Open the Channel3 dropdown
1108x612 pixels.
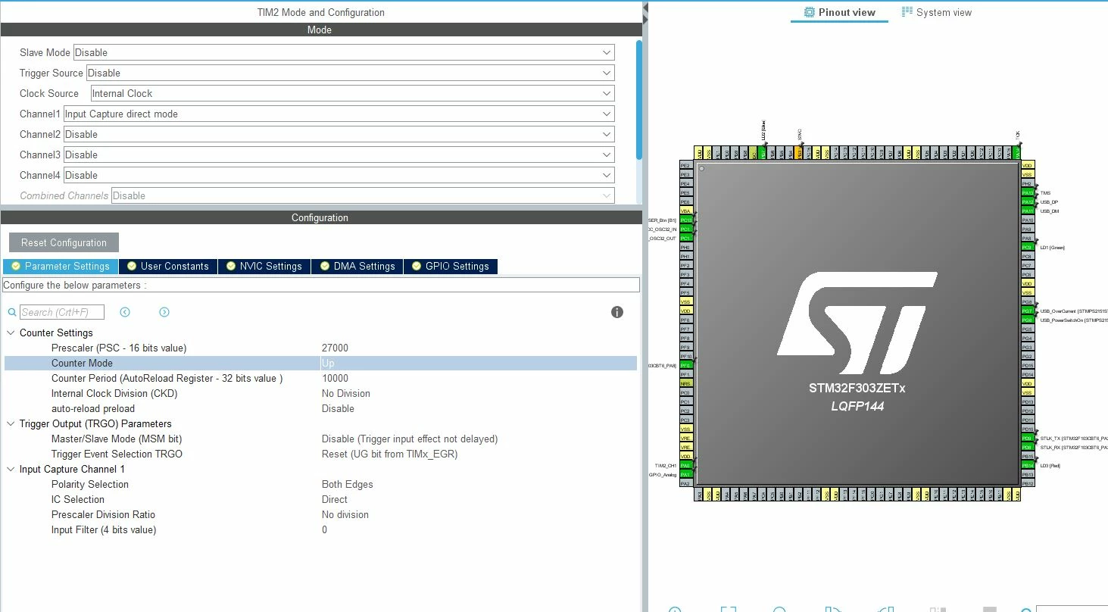point(339,155)
